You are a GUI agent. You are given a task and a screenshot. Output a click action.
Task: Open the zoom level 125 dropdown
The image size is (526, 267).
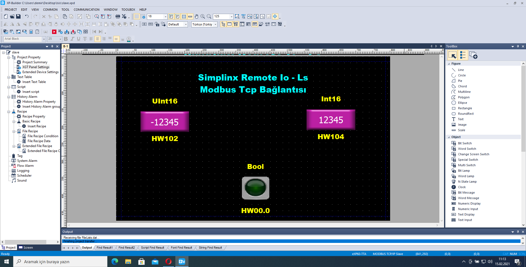click(231, 17)
